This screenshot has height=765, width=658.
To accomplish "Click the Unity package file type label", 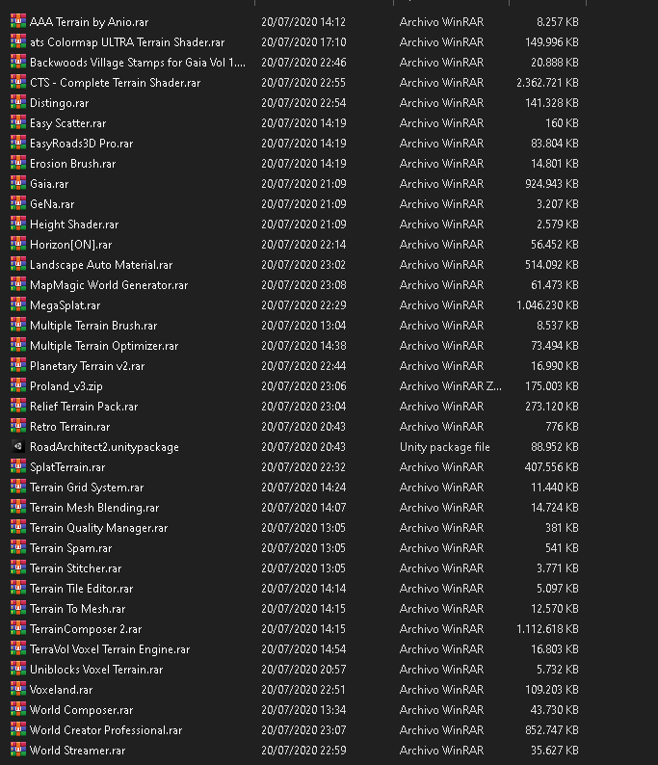I will pyautogui.click(x=444, y=446).
